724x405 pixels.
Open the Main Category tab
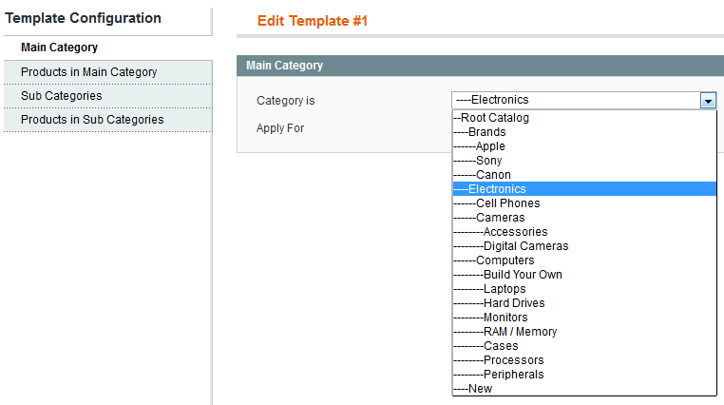(x=108, y=48)
